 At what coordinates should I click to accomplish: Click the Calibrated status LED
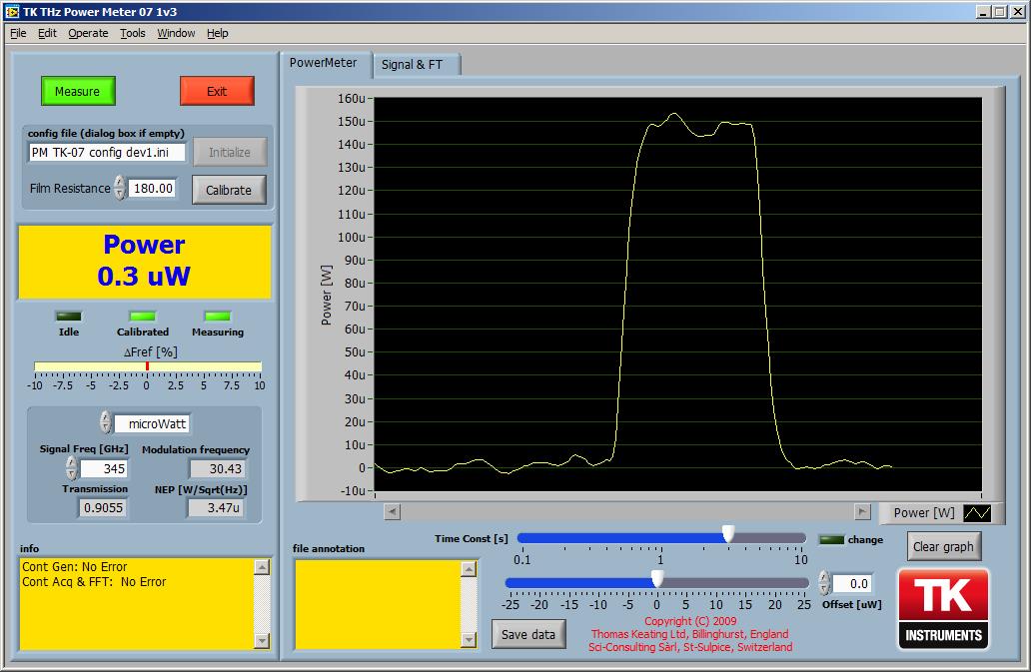coord(143,317)
